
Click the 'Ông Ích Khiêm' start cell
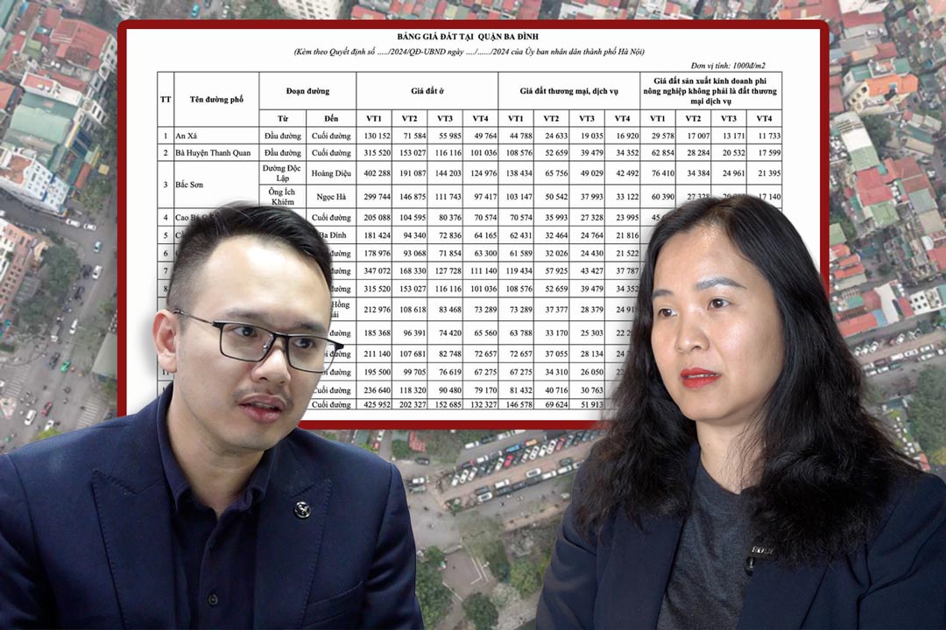click(x=282, y=196)
